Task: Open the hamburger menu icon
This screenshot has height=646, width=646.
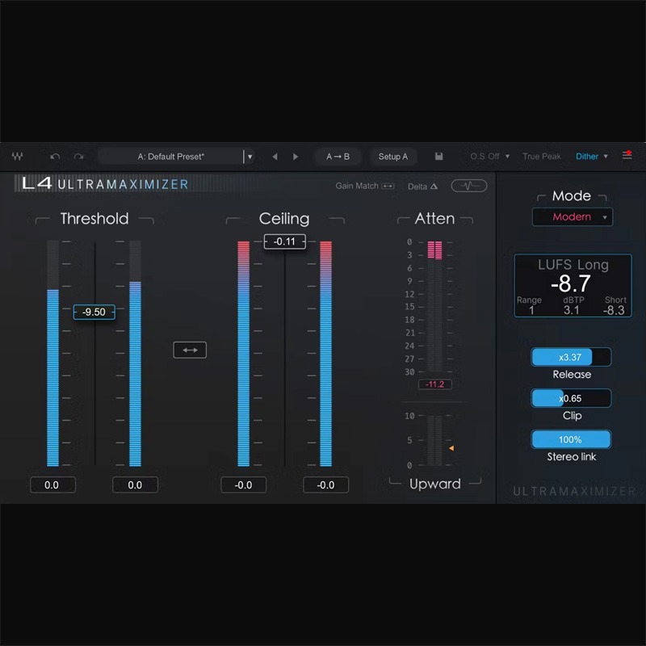Action: click(x=627, y=155)
